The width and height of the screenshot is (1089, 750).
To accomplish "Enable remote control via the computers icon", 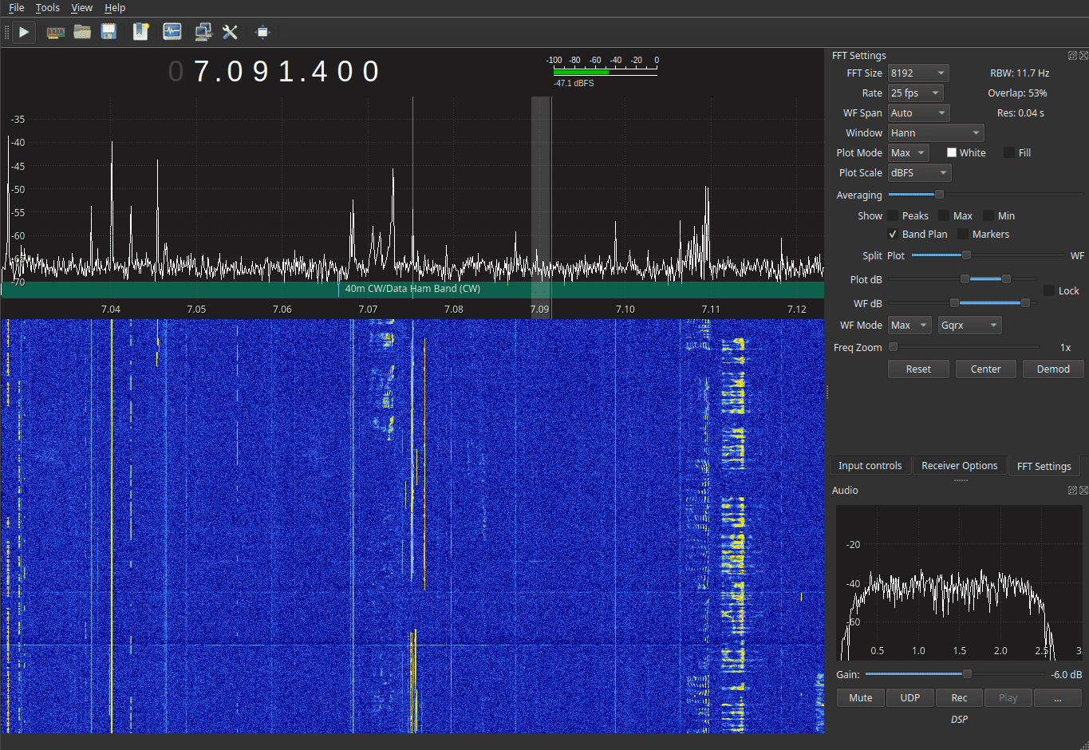I will point(202,32).
